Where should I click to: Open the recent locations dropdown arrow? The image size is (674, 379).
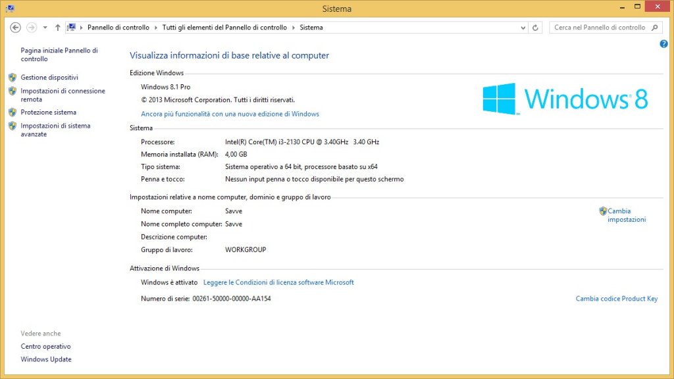pos(45,28)
